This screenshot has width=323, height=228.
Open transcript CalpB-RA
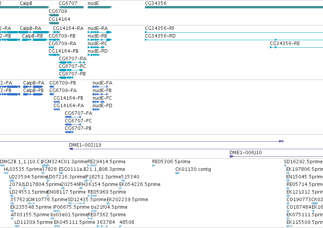[34, 32]
